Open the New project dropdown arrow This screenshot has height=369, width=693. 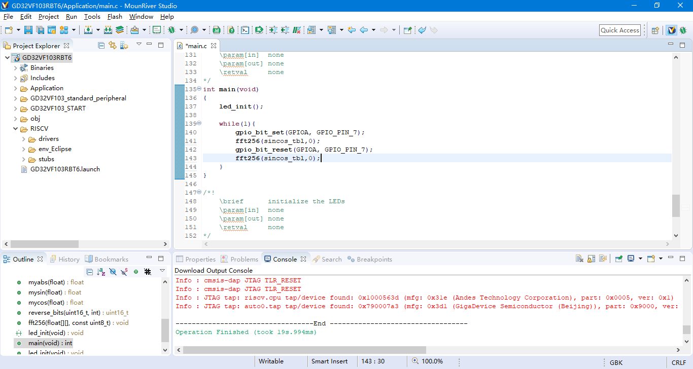click(18, 30)
